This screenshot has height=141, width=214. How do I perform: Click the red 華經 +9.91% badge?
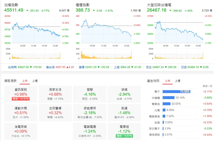[x=21, y=99]
